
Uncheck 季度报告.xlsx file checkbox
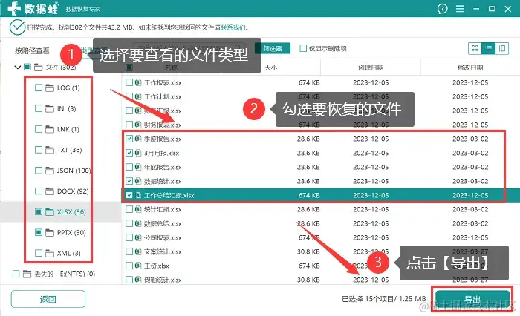coord(129,139)
